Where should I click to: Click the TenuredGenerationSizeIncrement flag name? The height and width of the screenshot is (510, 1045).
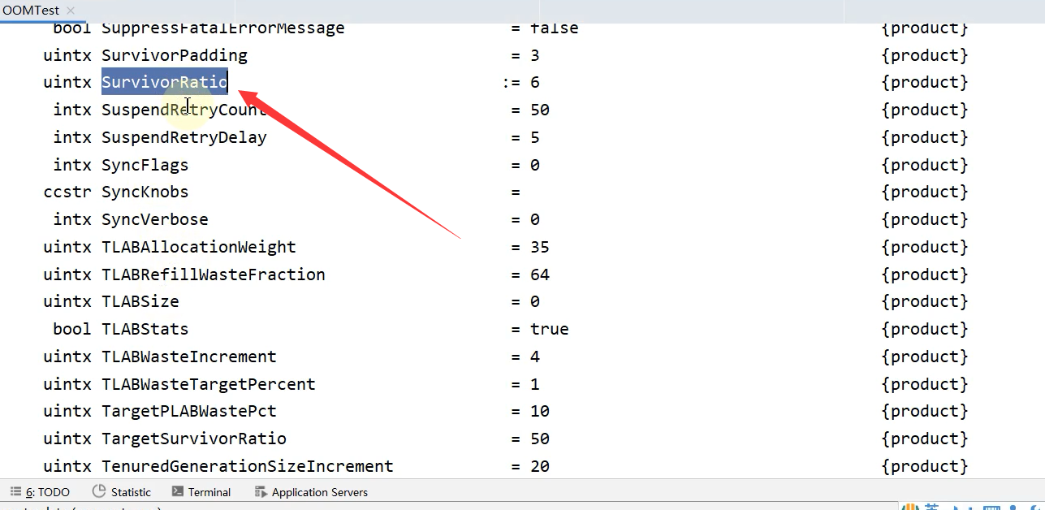coord(248,466)
